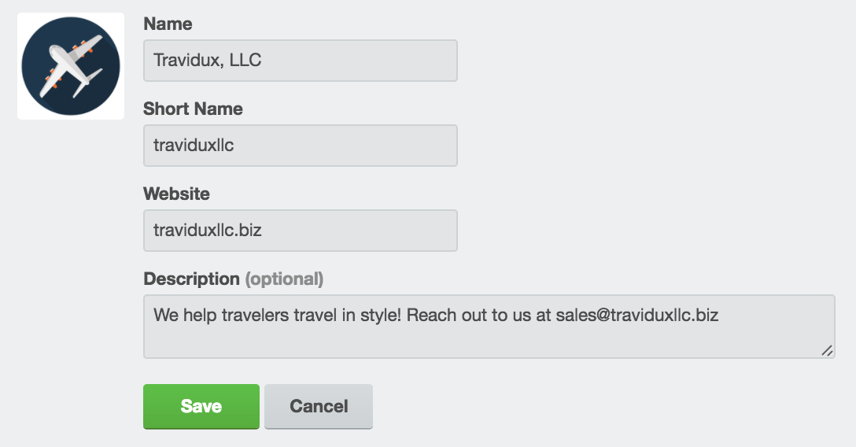Click the lowercase "traviduxllc" short name text
This screenshot has width=856, height=447.
[194, 145]
